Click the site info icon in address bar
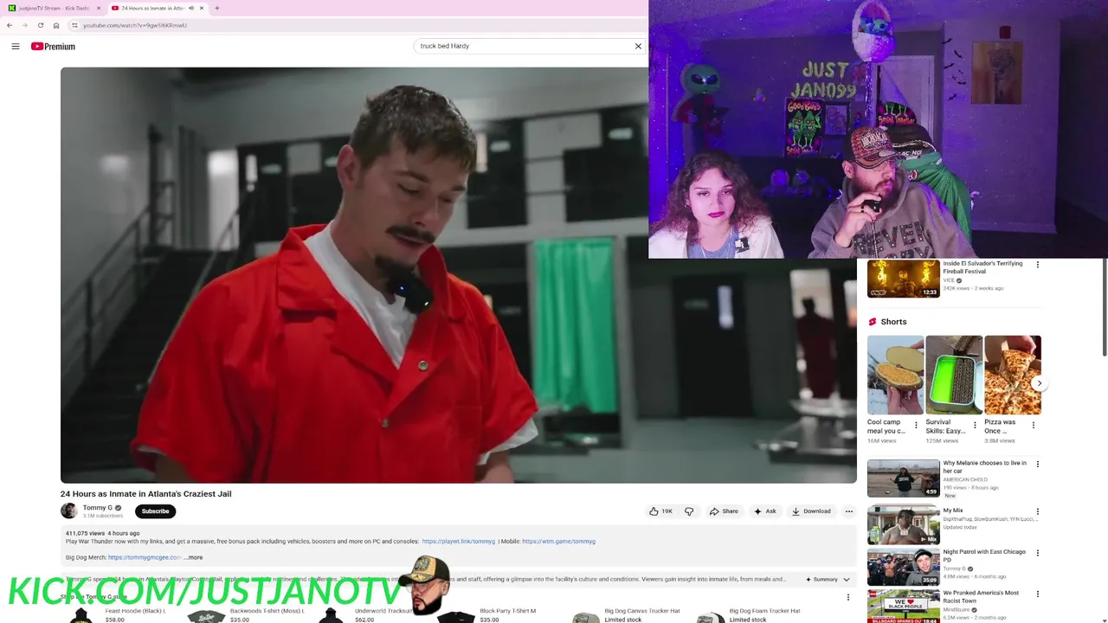 74,25
